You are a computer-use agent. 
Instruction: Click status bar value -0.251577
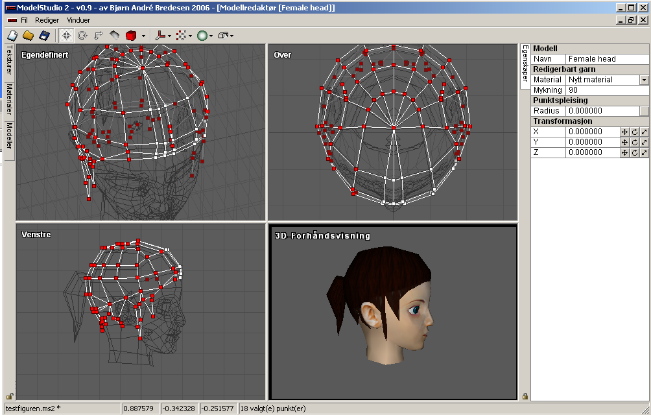pos(219,409)
